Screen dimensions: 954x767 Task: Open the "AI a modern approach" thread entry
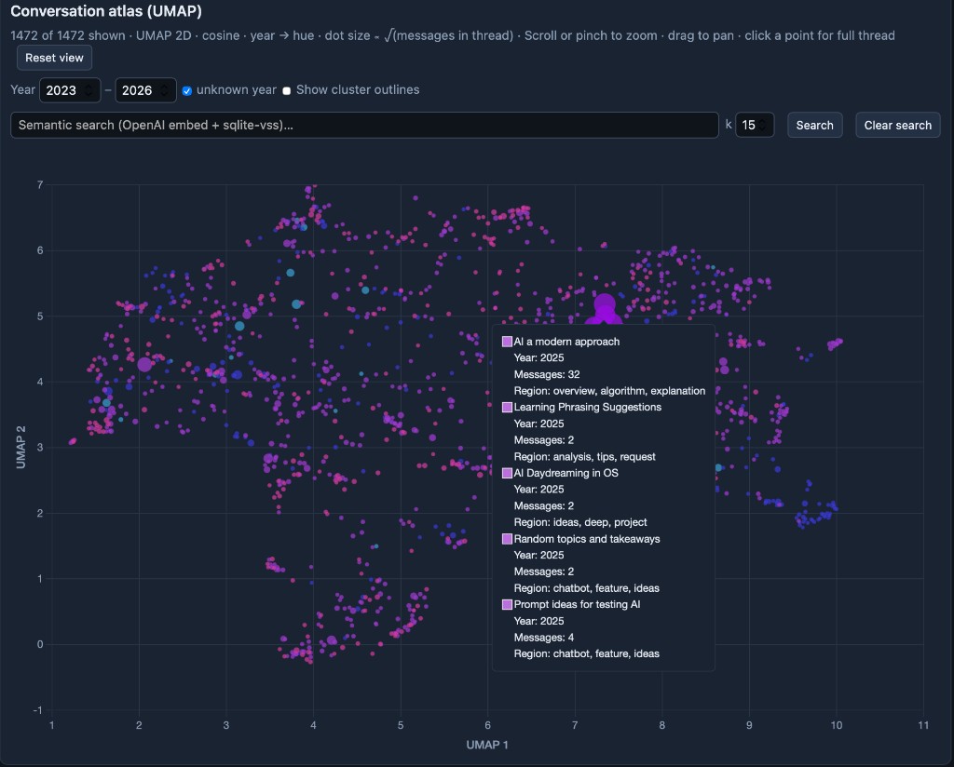click(x=568, y=341)
